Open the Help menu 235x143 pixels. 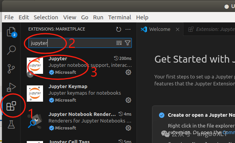coord(142,17)
